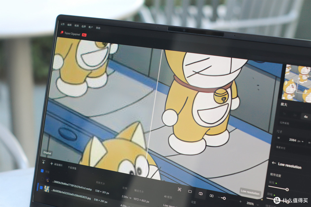Click the Low resolution label on preview
This screenshot has height=207, width=311.
pos(250,192)
